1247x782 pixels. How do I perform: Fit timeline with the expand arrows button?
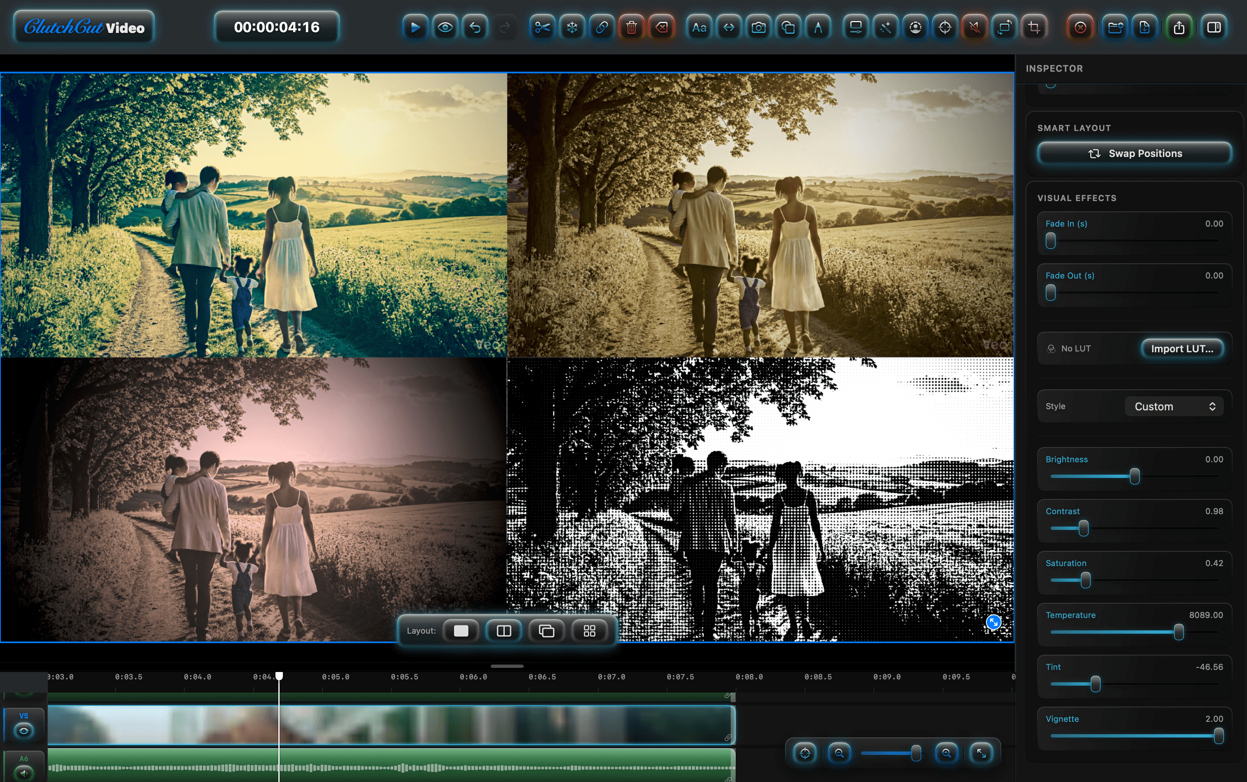981,753
